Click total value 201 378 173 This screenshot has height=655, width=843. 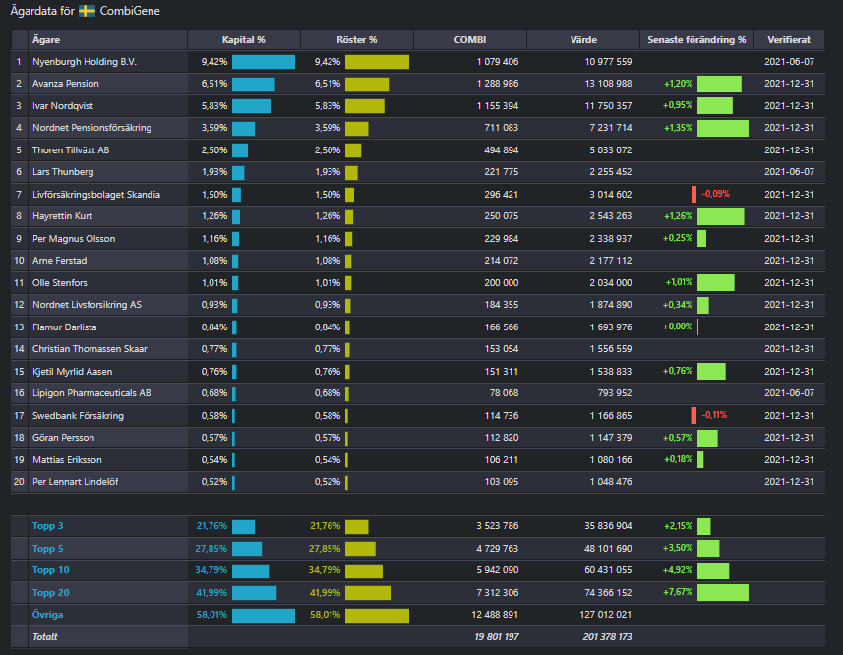pyautogui.click(x=607, y=636)
